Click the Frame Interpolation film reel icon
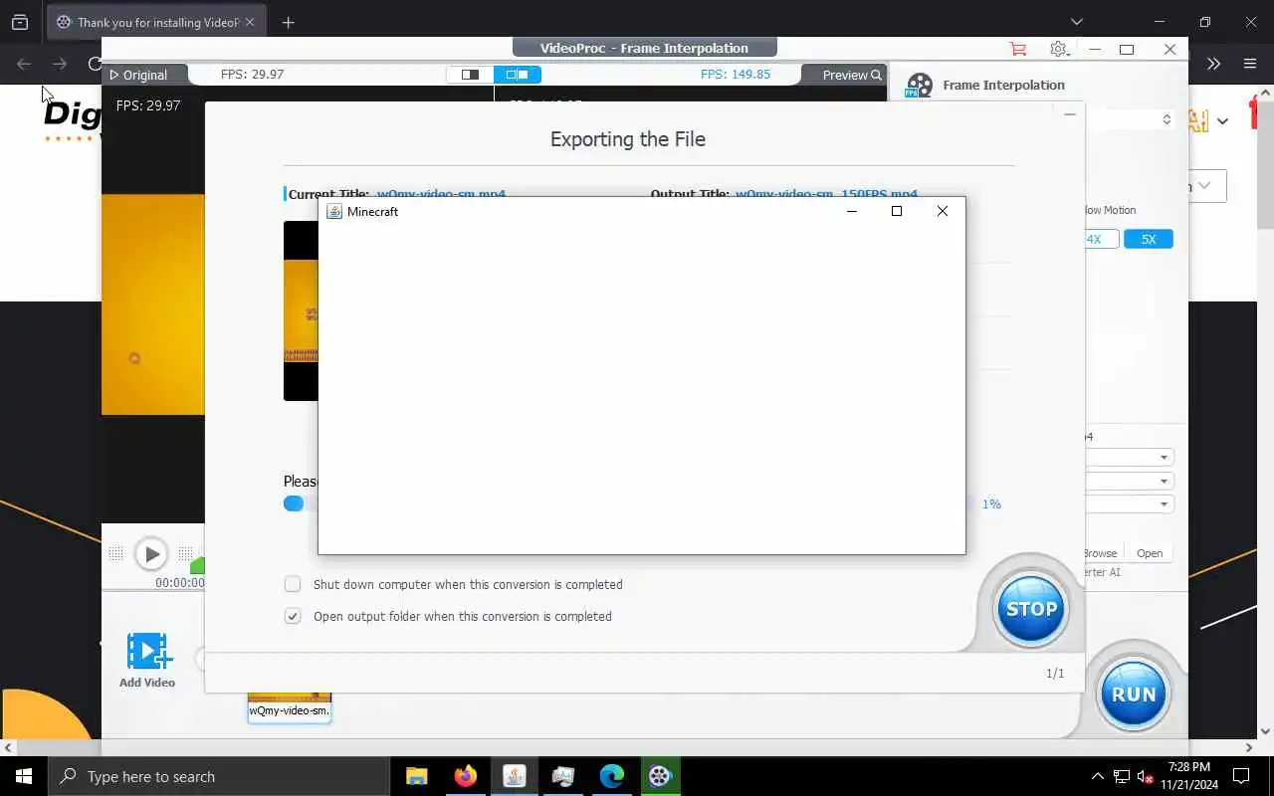This screenshot has width=1274, height=796. [x=919, y=86]
